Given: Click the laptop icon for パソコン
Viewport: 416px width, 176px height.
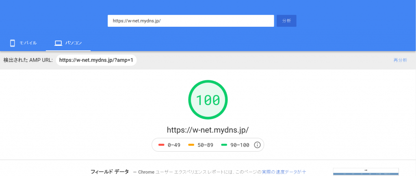Looking at the screenshot, I should click(x=58, y=43).
